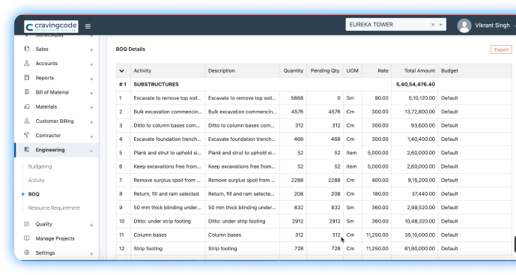
Task: Click the 'Plank and strut to uphold si...' activity
Action: point(167,153)
